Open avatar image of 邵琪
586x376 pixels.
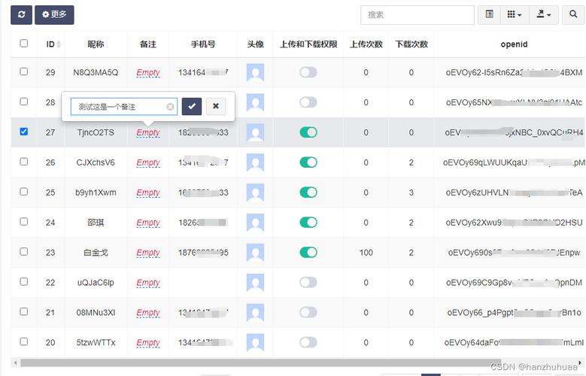pos(255,223)
